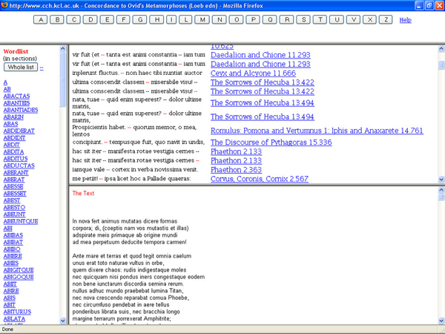Choose the letter D index button
This screenshot has width=445, height=334.
tap(90, 19)
